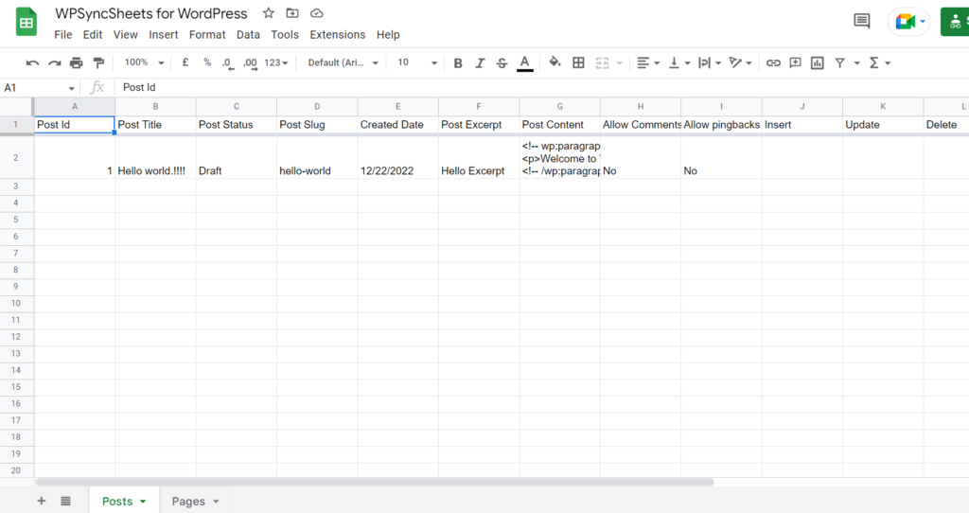Screen dimensions: 969x513
Task: Click the Undo icon
Action: tap(32, 62)
